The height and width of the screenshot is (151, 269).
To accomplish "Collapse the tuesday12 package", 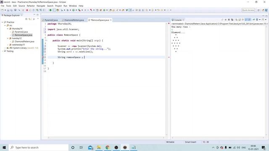I will point(8,38).
